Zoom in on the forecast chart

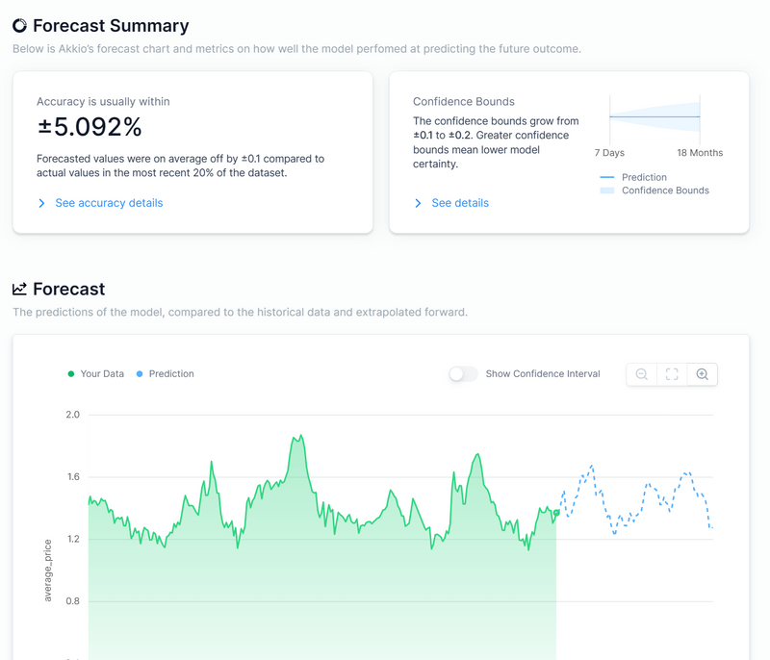(702, 374)
